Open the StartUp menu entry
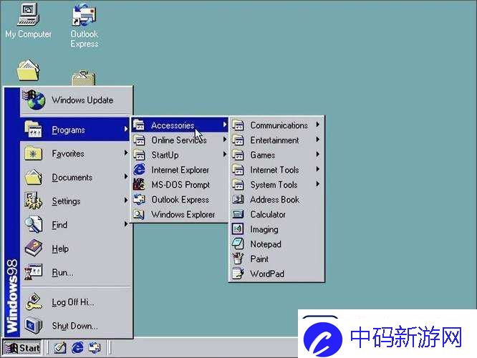The width and height of the screenshot is (477, 358). pyautogui.click(x=180, y=155)
